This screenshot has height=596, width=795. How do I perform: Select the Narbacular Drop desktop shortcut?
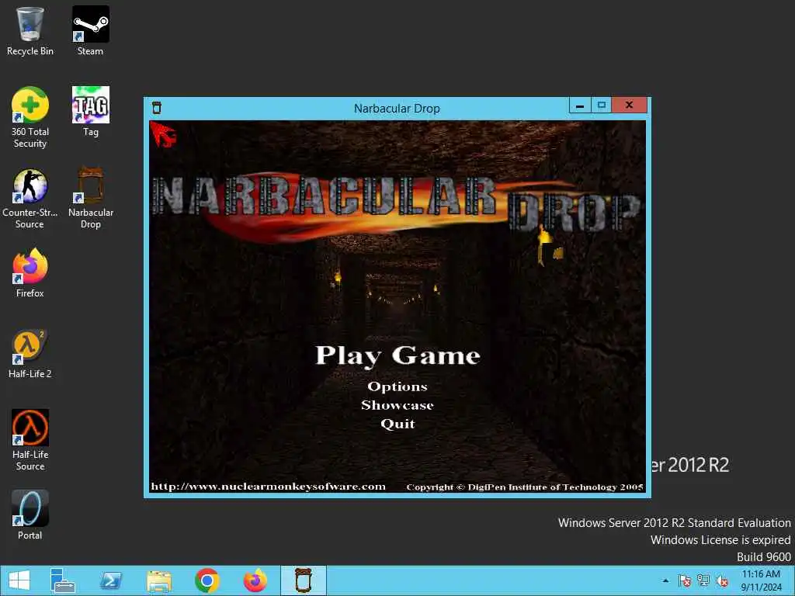90,198
